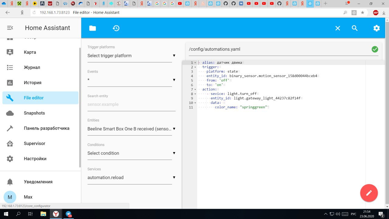The width and height of the screenshot is (389, 219).
Task: Open the Events dropdown
Action: (131, 80)
